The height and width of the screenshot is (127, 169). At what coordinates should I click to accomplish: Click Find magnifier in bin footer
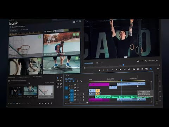tap(43, 103)
